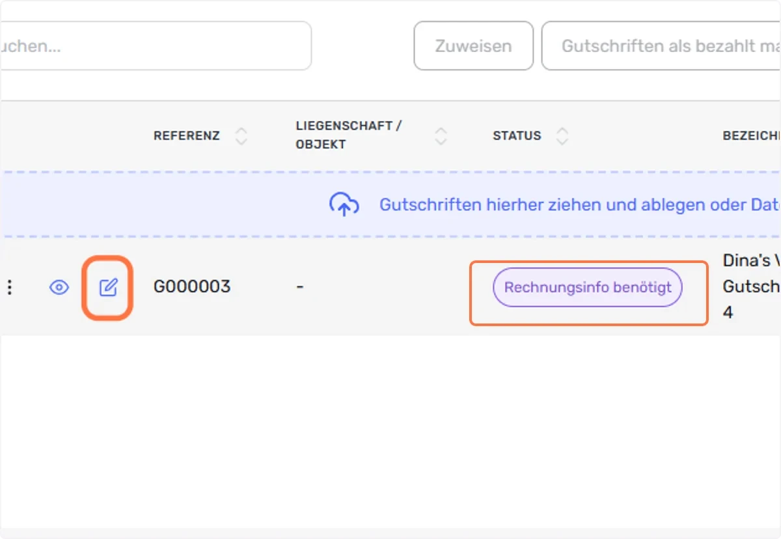The width and height of the screenshot is (781, 539).
Task: Click the Rechnungsinfo benötigt status badge
Action: 588,287
